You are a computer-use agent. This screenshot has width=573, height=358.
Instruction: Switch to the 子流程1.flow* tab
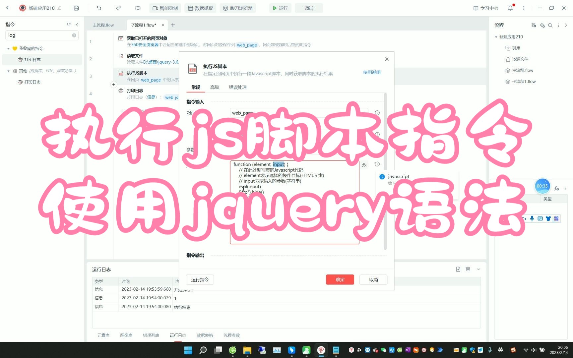click(x=144, y=25)
